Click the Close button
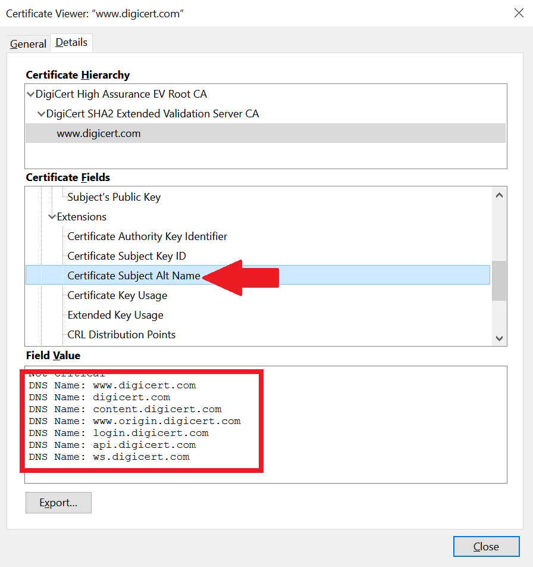 486,546
